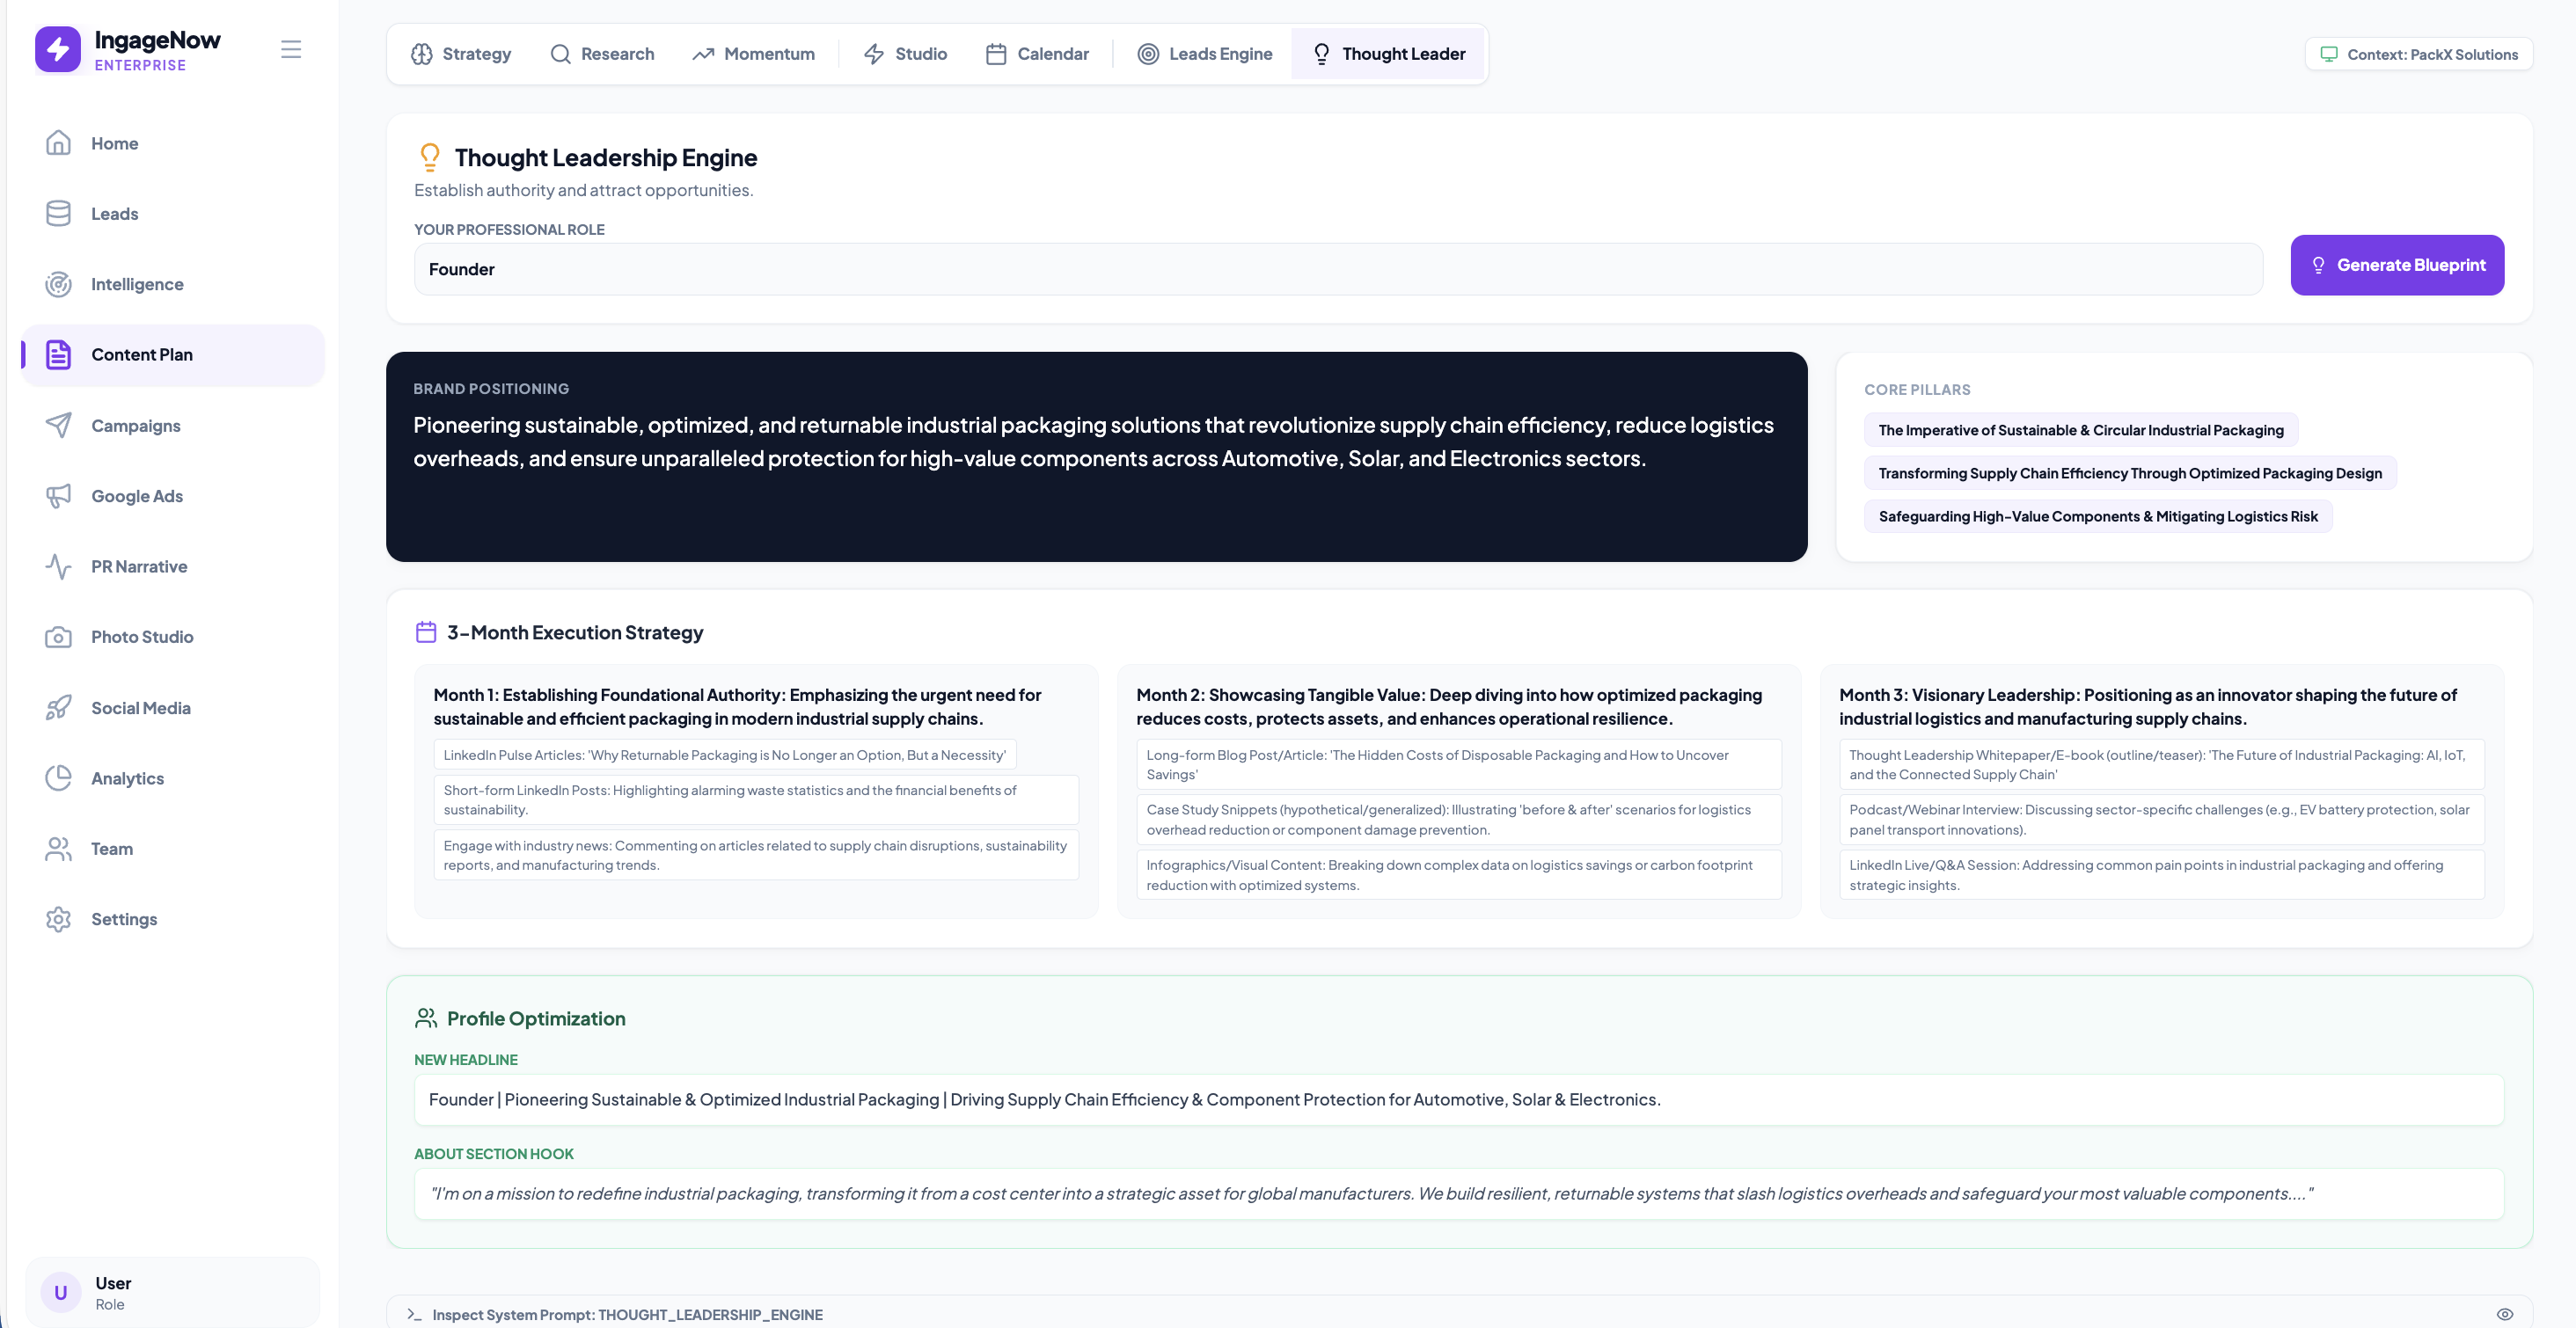This screenshot has width=2576, height=1328.
Task: Toggle visibility of the system prompt preview
Action: [x=2505, y=1314]
